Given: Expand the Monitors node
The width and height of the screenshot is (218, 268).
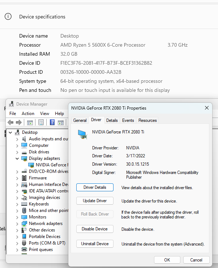Looking at the screenshot, I should (x=17, y=217).
